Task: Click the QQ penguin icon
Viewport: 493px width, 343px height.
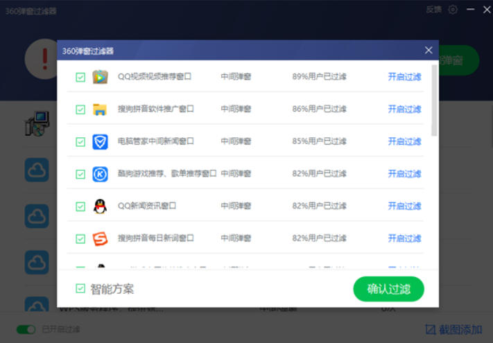Action: click(x=101, y=206)
